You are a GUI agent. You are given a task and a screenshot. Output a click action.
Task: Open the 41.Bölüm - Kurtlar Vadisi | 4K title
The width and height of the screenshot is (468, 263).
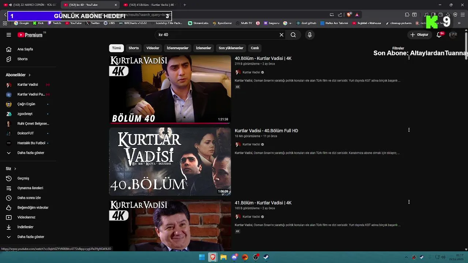(263, 203)
